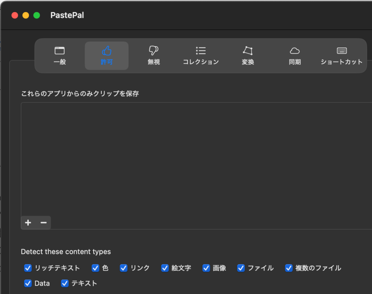Uncheck the 絵文字 checkbox

tap(165, 268)
